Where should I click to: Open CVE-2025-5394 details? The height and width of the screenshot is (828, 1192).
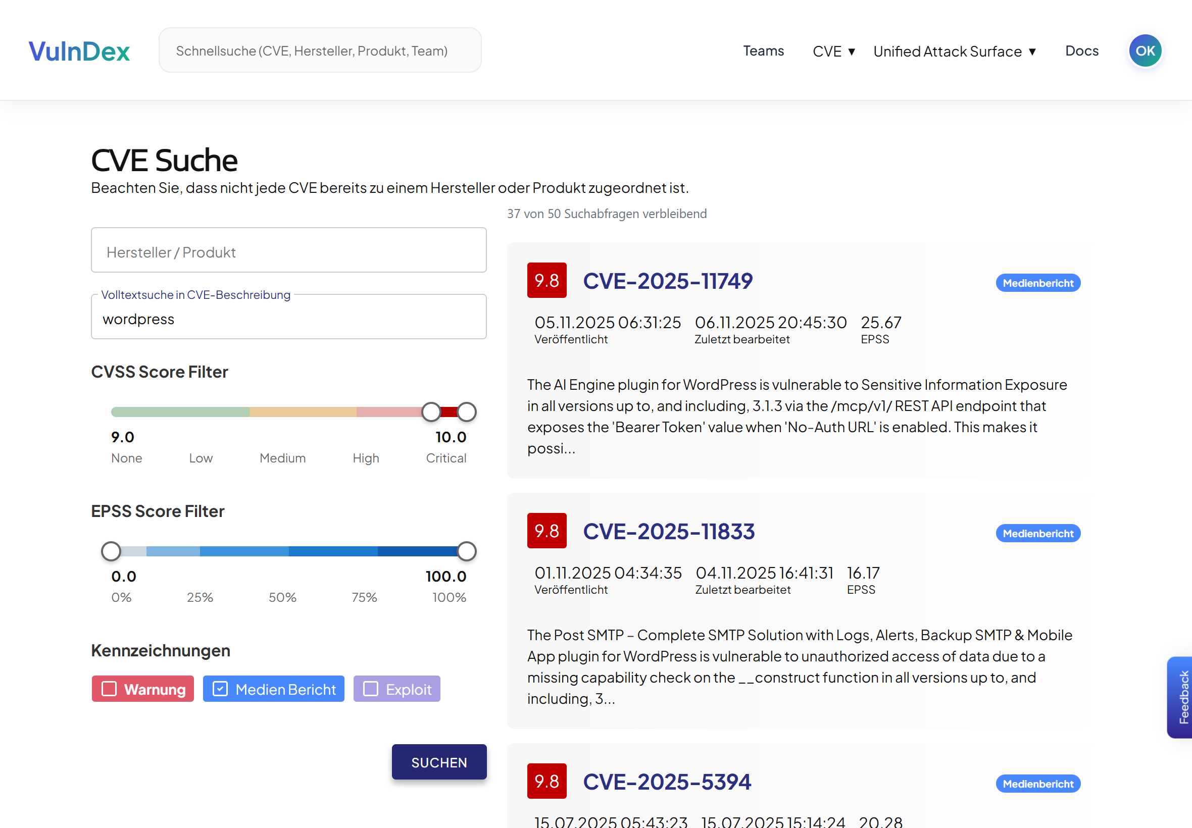pos(667,782)
